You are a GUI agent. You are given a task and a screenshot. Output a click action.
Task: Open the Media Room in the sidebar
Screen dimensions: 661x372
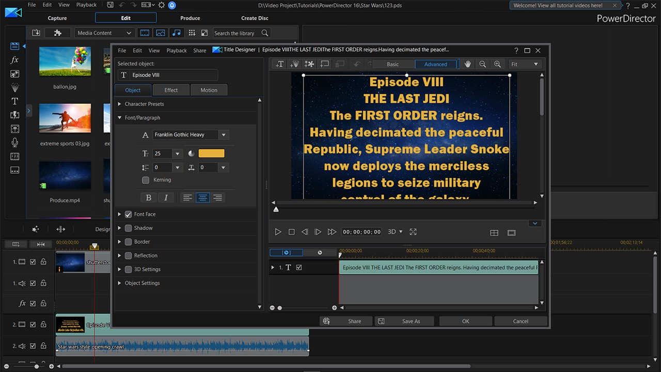pos(14,46)
